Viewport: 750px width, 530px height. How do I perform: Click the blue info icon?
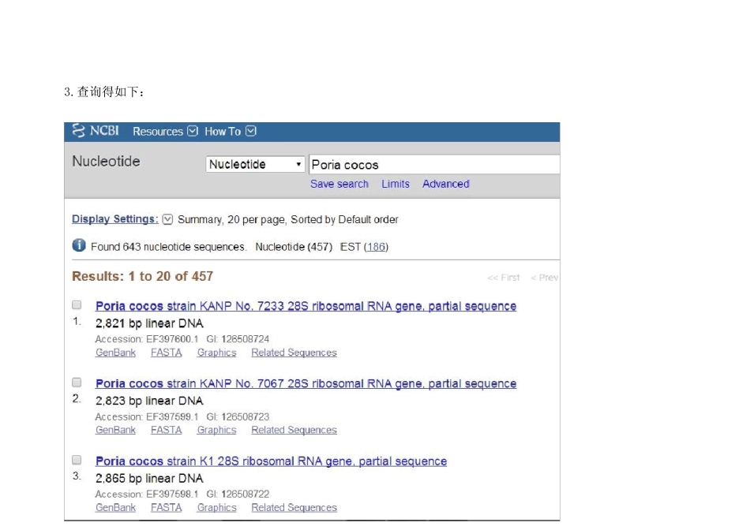click(79, 245)
